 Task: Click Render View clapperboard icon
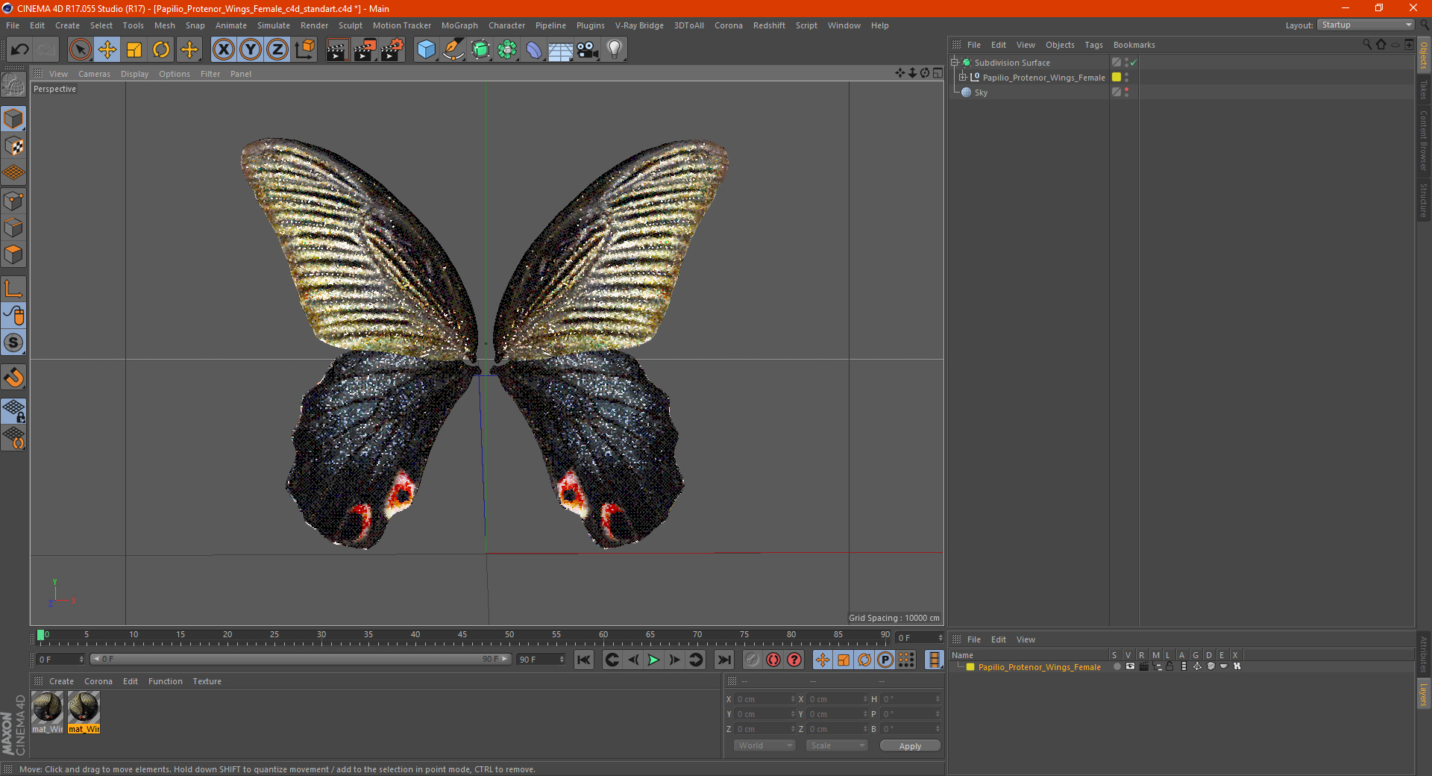pyautogui.click(x=337, y=50)
